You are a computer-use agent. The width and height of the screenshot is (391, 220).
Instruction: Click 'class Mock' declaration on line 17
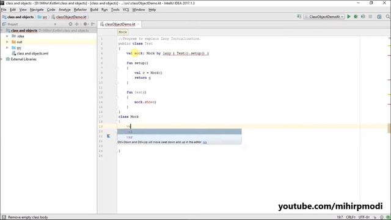coord(129,117)
